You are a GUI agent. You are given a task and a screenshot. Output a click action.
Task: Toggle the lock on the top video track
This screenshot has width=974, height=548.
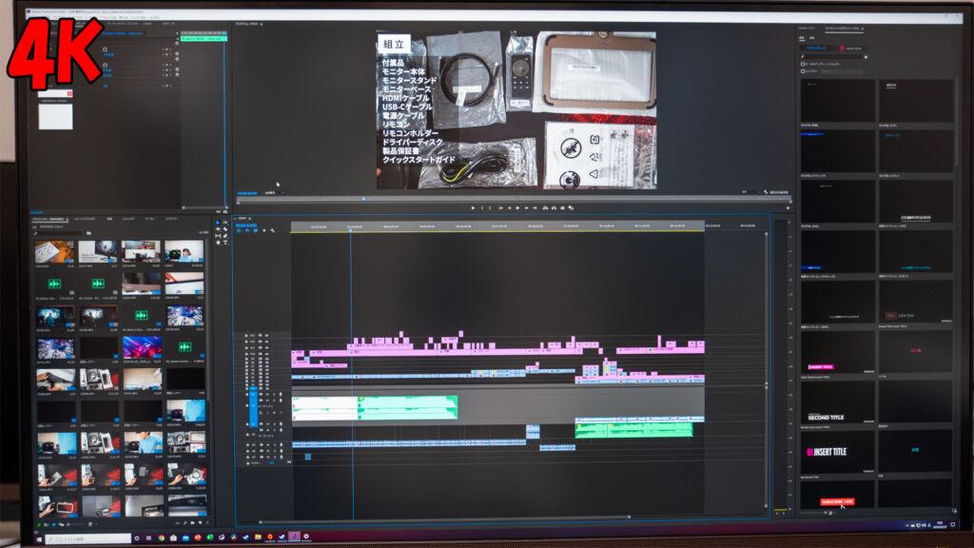tap(246, 336)
